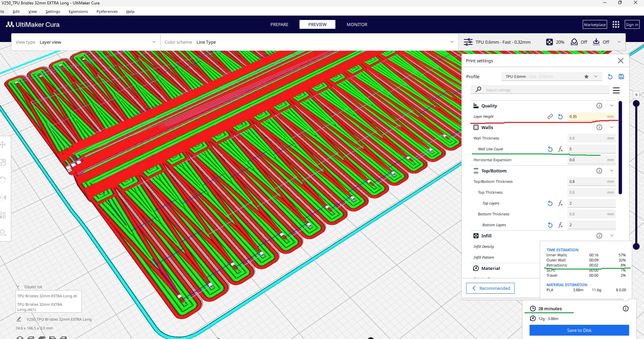Show info for the Quality section
The height and width of the screenshot is (339, 644).
599,106
